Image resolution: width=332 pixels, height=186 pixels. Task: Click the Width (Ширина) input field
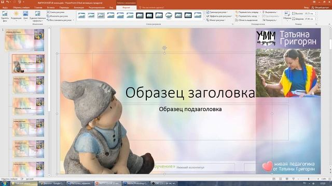point(310,19)
